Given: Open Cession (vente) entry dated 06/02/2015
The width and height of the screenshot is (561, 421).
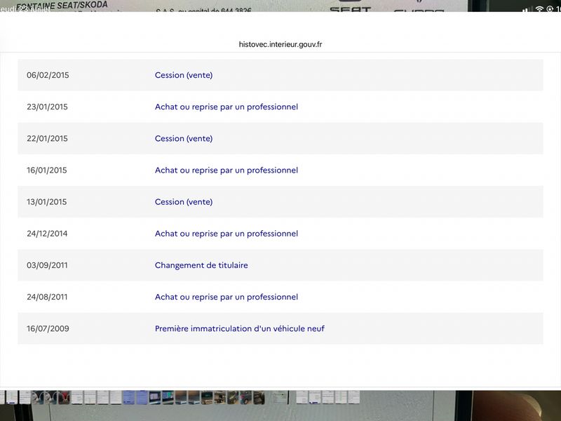Looking at the screenshot, I should pyautogui.click(x=184, y=75).
